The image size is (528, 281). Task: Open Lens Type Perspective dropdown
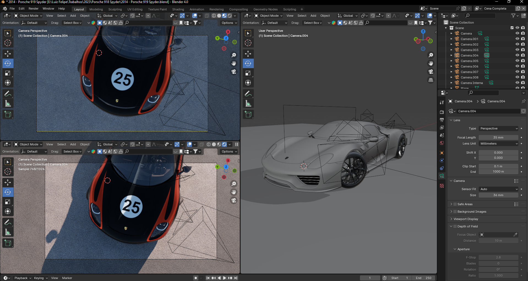[x=499, y=128]
